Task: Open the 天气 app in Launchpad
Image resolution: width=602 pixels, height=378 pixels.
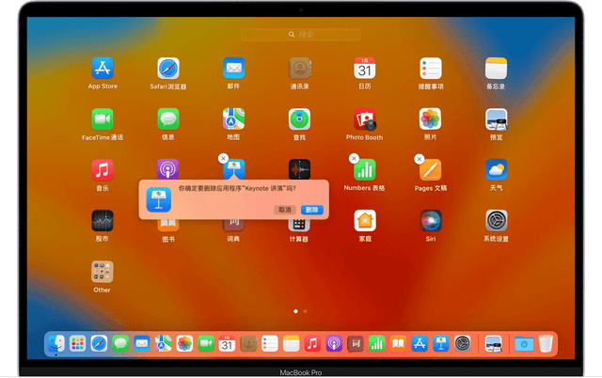Action: click(x=496, y=169)
